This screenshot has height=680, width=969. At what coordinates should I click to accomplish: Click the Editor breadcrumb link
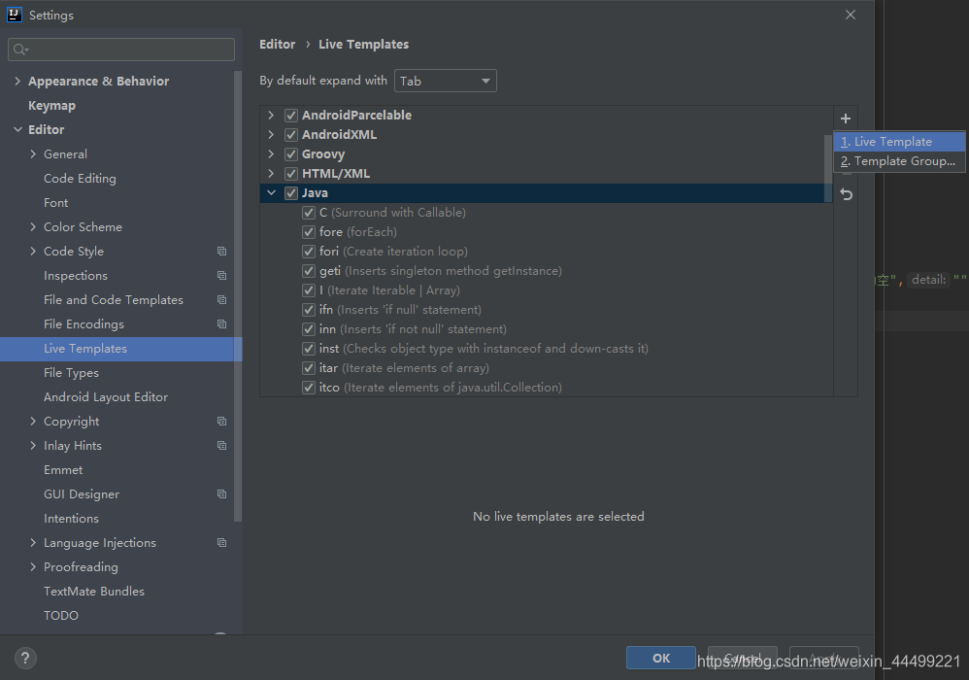tap(277, 45)
